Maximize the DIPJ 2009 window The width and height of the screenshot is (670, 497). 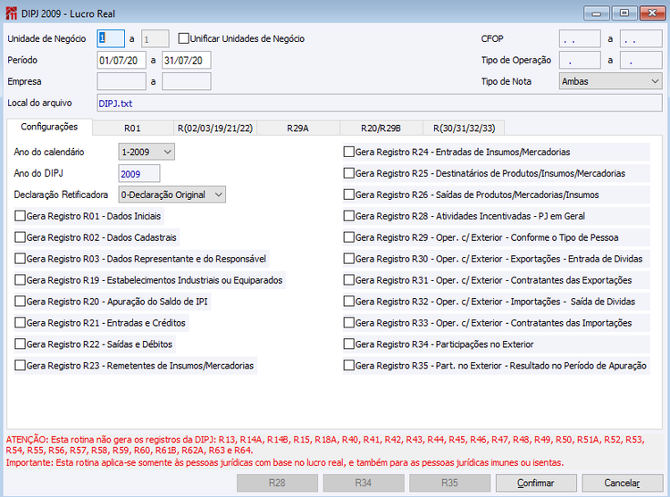pyautogui.click(x=624, y=13)
